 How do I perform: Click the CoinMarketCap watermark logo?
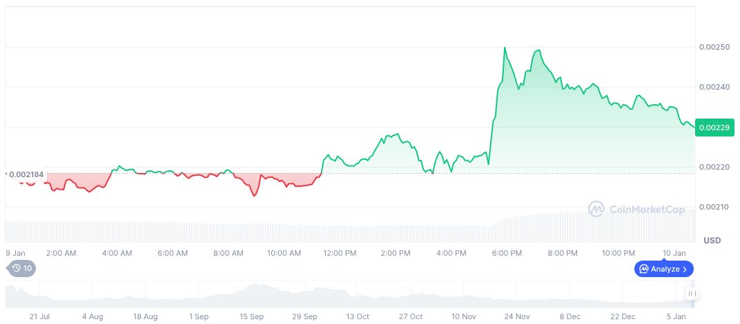[596, 209]
